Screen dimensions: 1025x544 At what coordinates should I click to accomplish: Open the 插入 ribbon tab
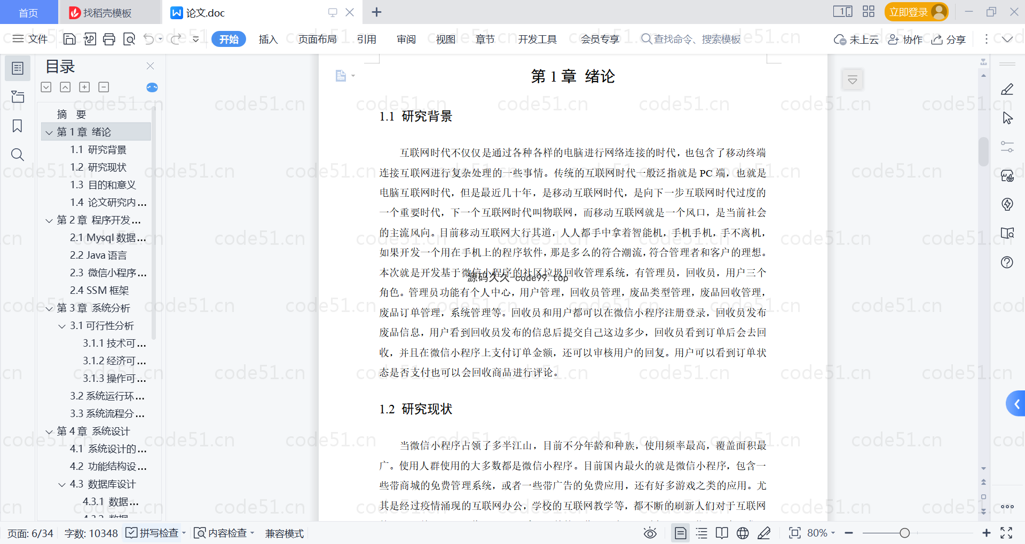click(268, 39)
